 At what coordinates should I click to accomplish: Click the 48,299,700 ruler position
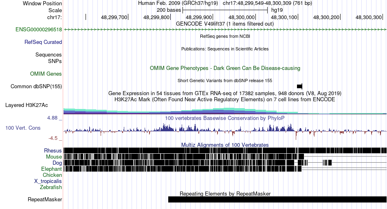click(x=114, y=17)
